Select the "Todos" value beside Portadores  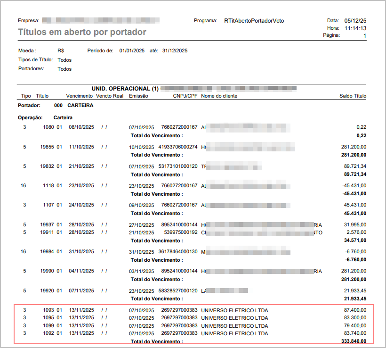click(64, 69)
